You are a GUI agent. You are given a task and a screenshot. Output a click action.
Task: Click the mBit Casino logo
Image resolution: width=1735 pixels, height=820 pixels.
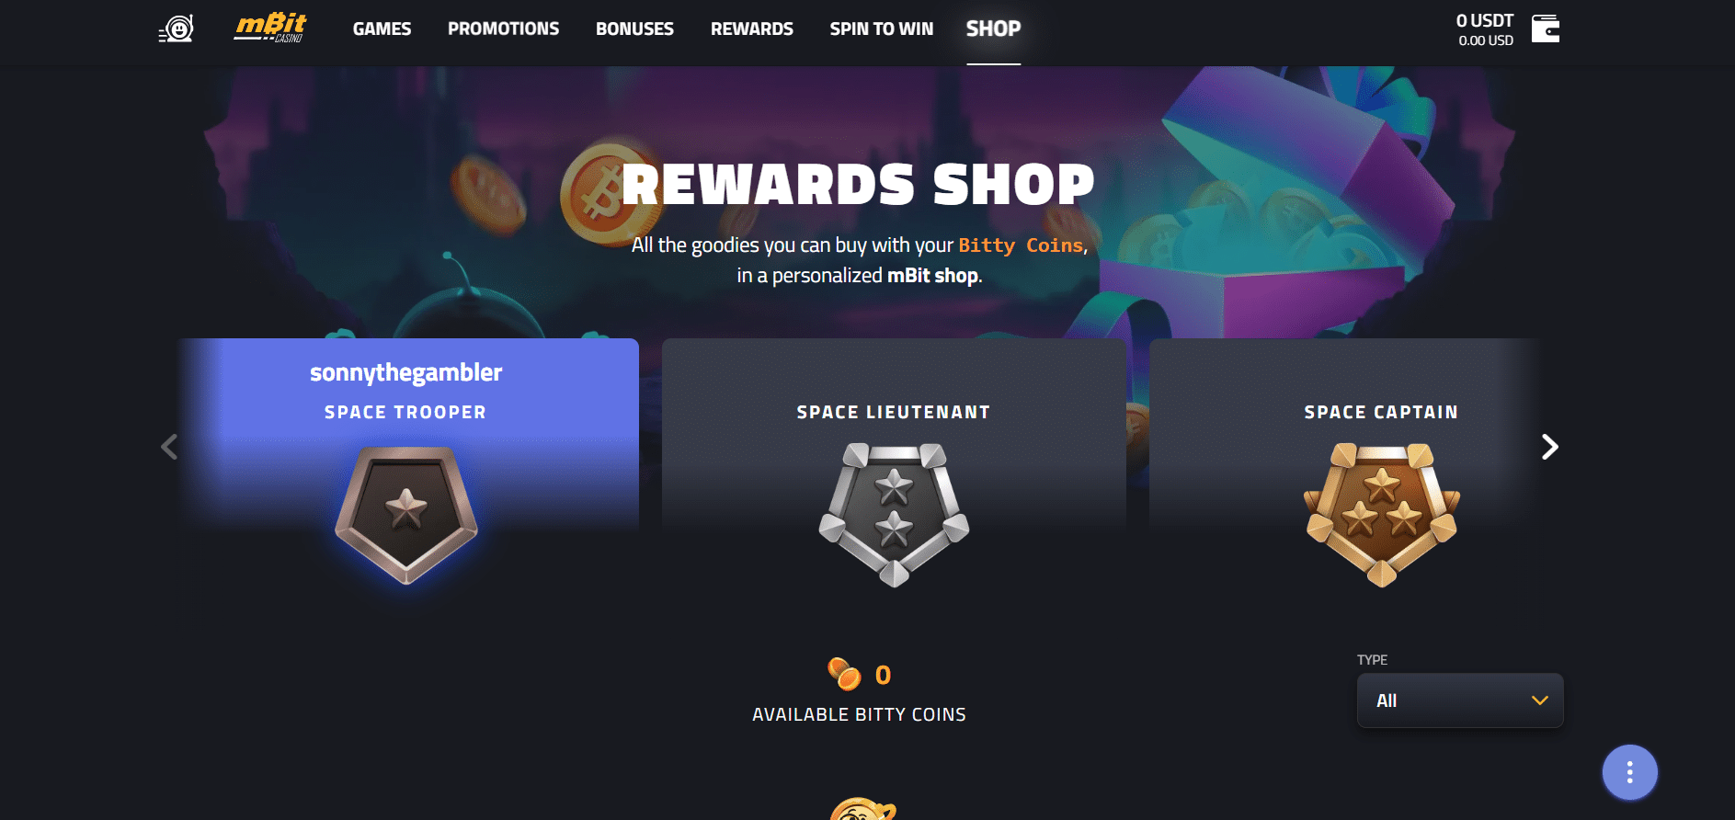tap(270, 28)
